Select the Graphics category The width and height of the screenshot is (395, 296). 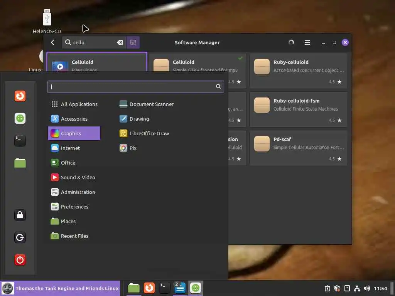tap(74, 133)
